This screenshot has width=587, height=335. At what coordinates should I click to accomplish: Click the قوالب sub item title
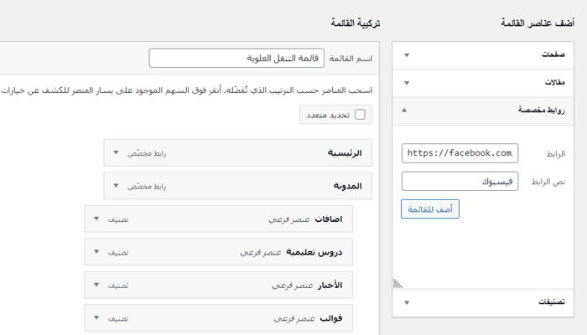pos(331,318)
